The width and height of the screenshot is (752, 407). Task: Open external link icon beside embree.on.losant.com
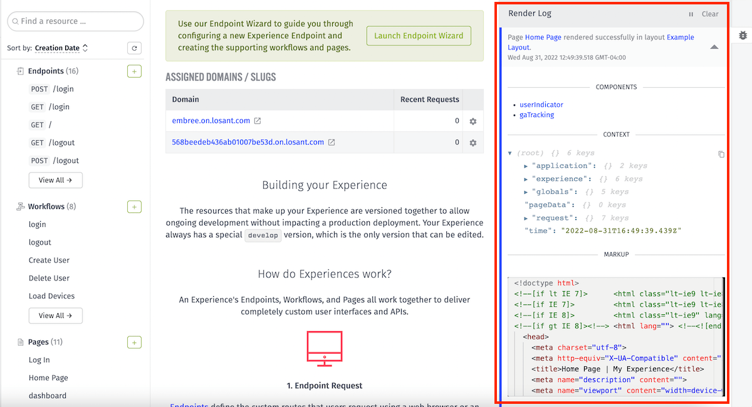click(x=257, y=121)
